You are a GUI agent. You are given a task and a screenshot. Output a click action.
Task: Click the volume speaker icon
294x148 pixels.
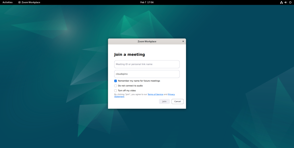pos(286,2)
